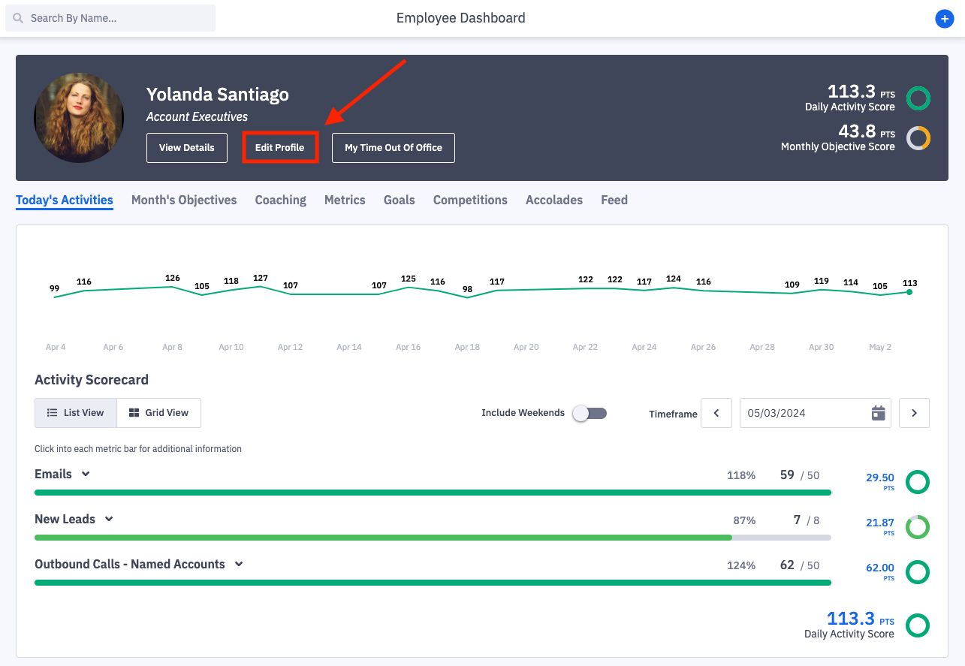Click the View Details button
The image size is (965, 666).
186,148
